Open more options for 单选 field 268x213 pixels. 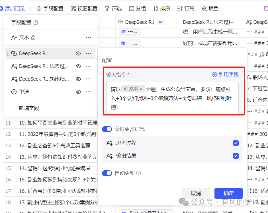(x=88, y=92)
